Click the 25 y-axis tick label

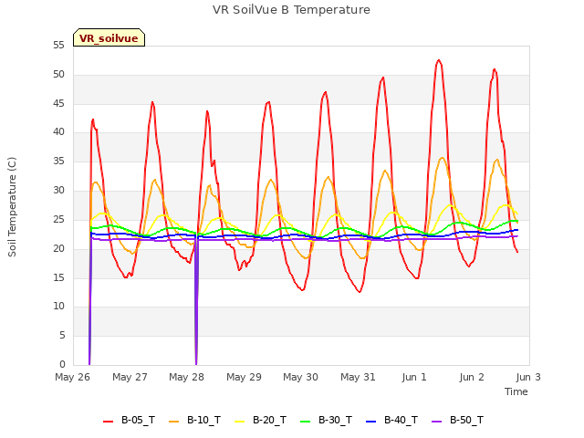click(x=58, y=219)
